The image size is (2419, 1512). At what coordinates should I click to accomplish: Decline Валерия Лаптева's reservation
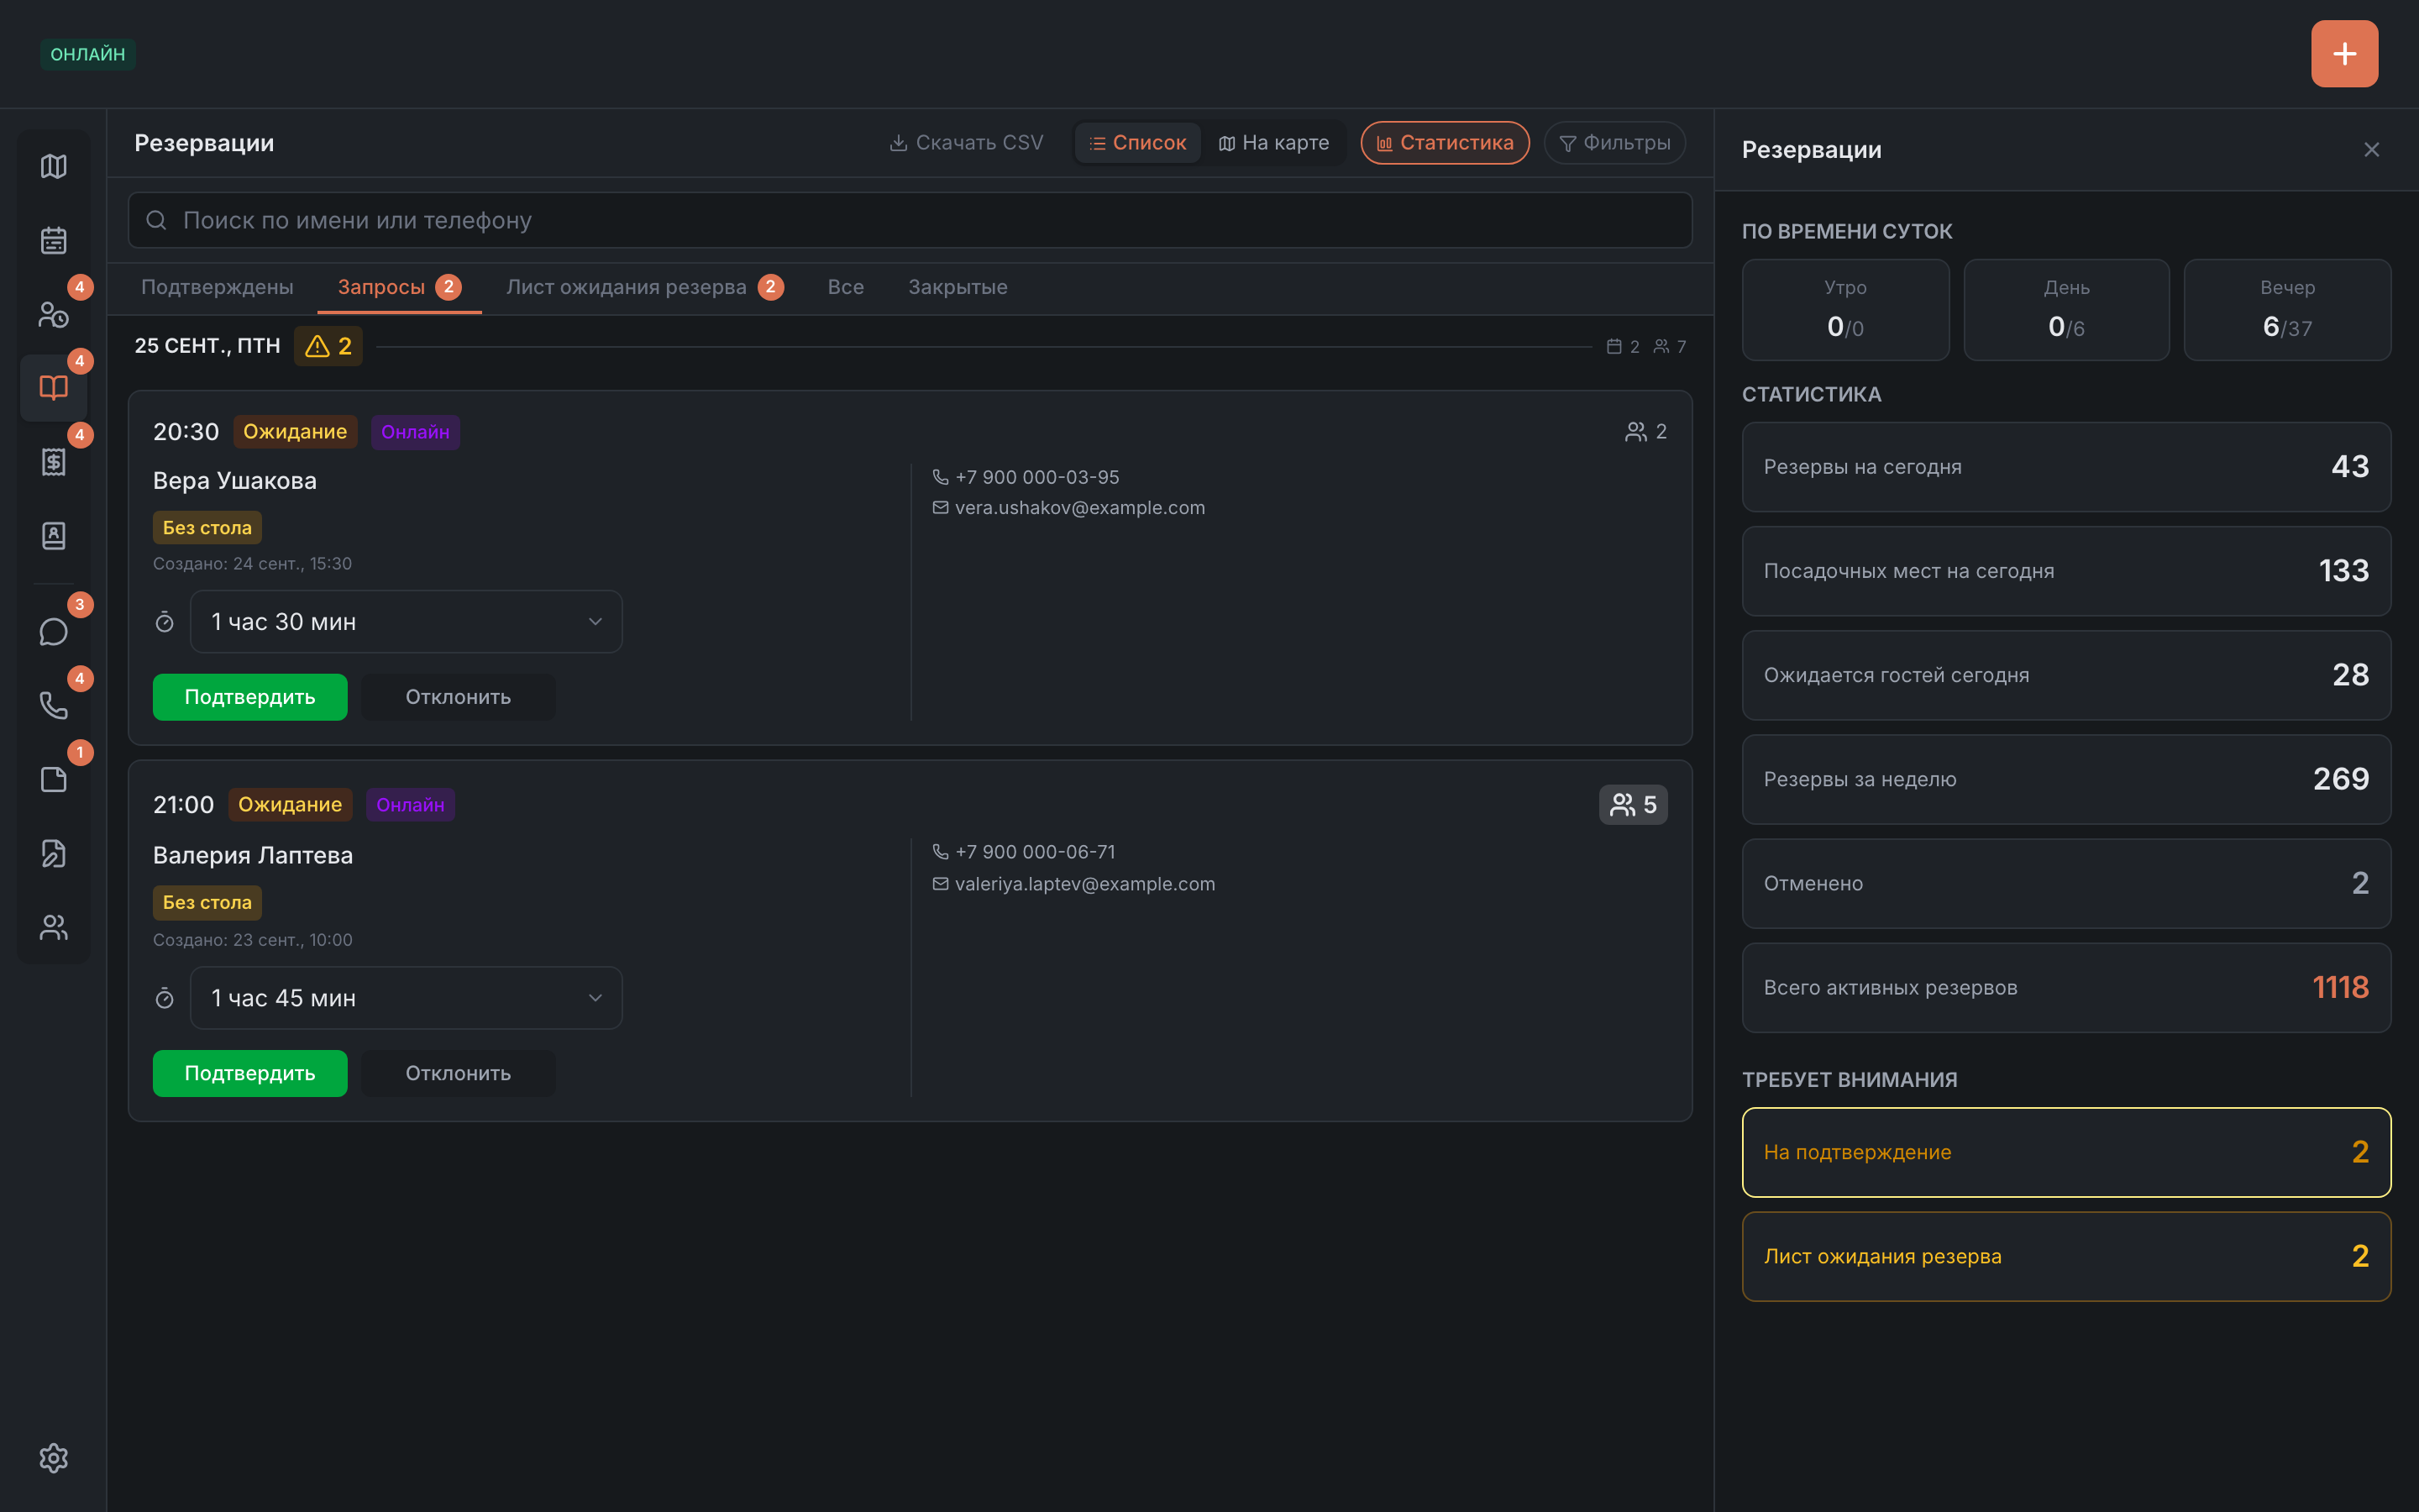[458, 1073]
